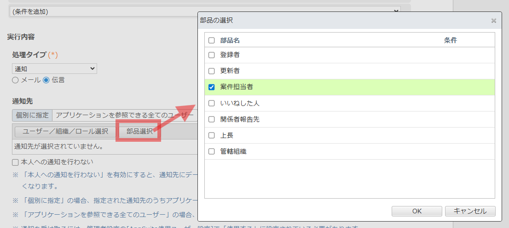The width and height of the screenshot is (509, 228).
Task: Check the 更新者 checkbox
Action: (x=212, y=71)
